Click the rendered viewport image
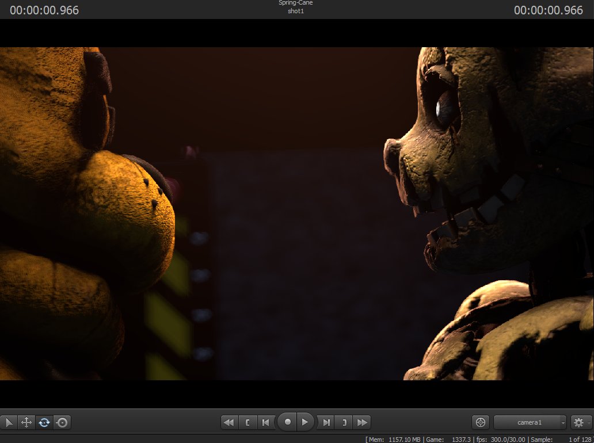 point(297,213)
